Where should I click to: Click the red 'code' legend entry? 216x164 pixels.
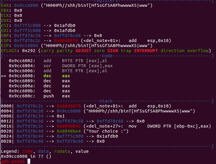[28, 151]
